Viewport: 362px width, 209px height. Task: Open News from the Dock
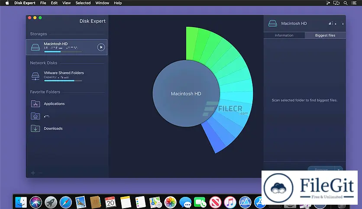click(x=215, y=203)
